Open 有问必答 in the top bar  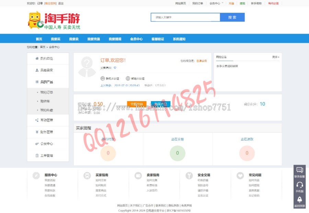(x=274, y=3)
